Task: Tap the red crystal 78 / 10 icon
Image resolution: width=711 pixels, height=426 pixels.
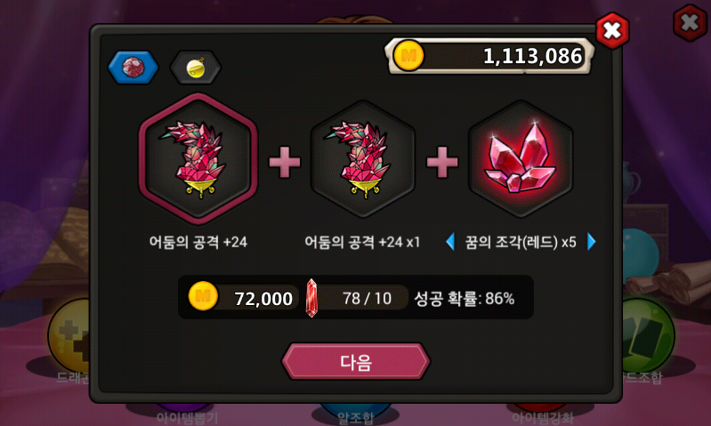Action: (x=311, y=298)
